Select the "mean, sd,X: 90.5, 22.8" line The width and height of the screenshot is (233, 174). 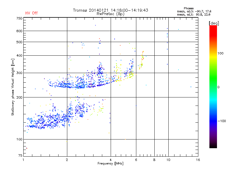coord(194,14)
